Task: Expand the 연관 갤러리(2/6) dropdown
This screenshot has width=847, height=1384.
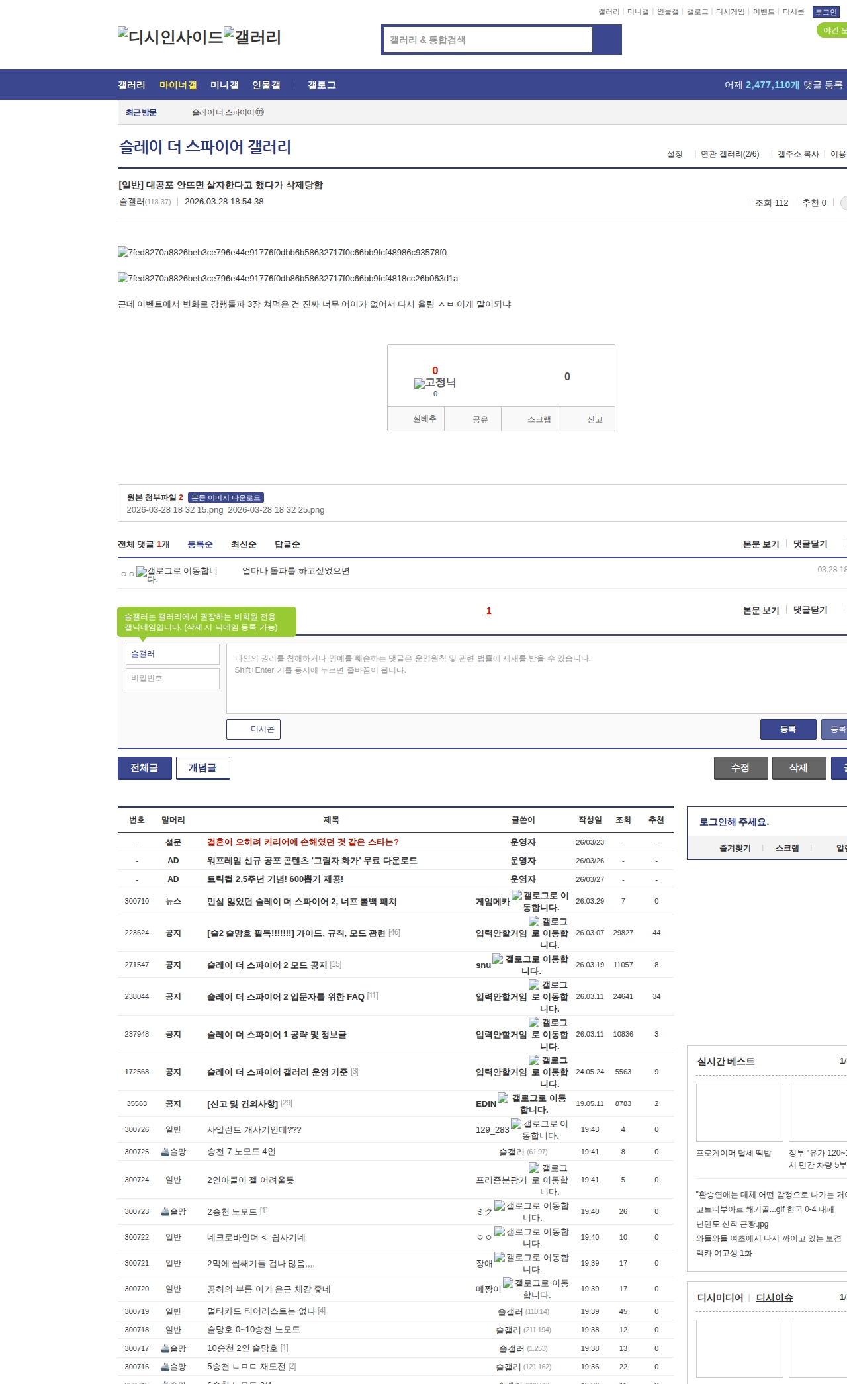Action: (x=730, y=154)
